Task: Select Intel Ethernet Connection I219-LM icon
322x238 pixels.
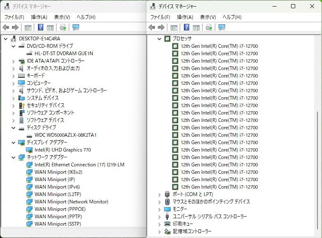Action: point(29,165)
